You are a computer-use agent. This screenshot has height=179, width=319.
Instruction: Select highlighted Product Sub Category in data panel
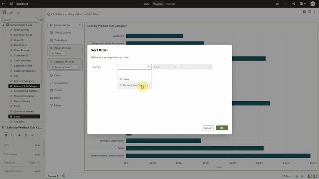coord(24,86)
